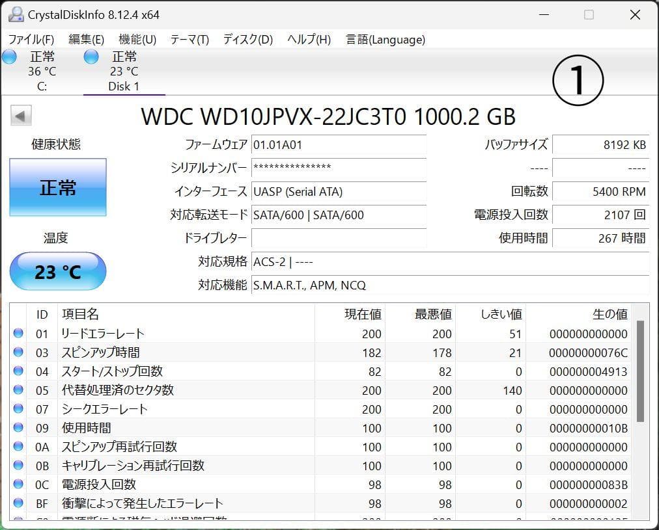Click the CrystalDiskInfo app icon in title bar
Image resolution: width=659 pixels, height=530 pixels.
tap(16, 15)
